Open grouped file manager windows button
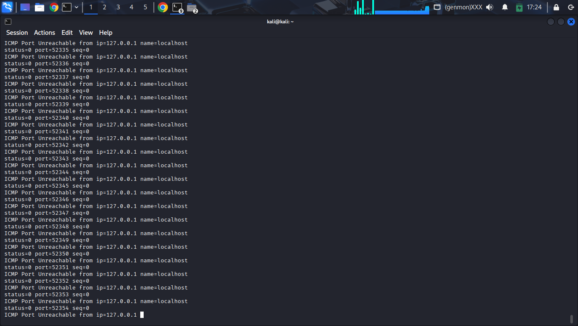This screenshot has height=326, width=578. (192, 7)
